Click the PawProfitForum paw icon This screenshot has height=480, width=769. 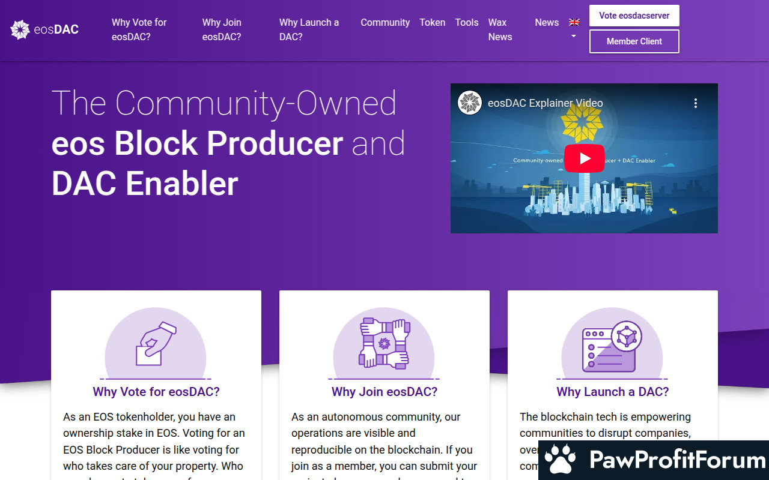(x=561, y=460)
